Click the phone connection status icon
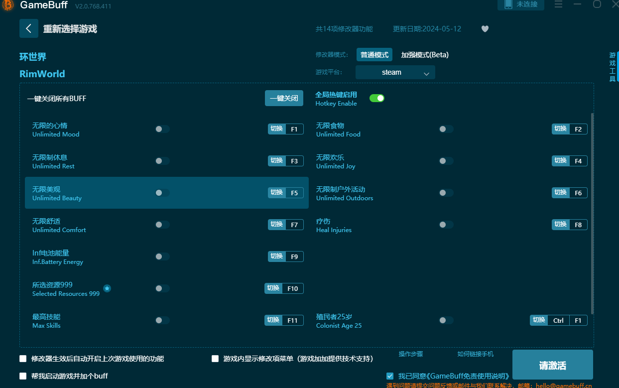 point(508,4)
